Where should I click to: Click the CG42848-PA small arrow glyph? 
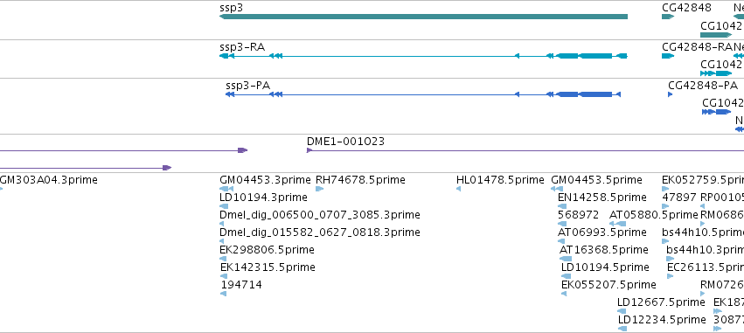coord(670,94)
